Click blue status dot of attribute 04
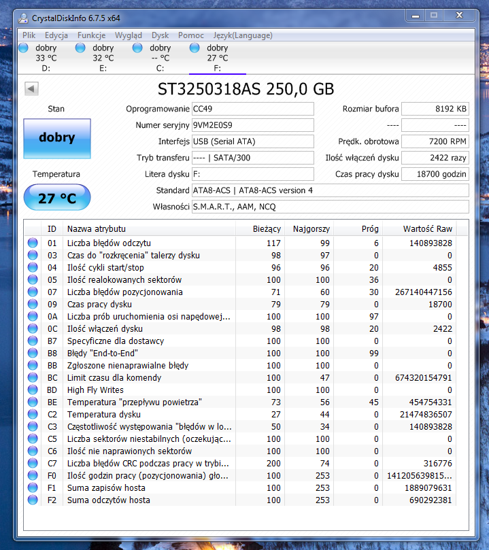Screen dimensions: 489x550 (x=33, y=267)
